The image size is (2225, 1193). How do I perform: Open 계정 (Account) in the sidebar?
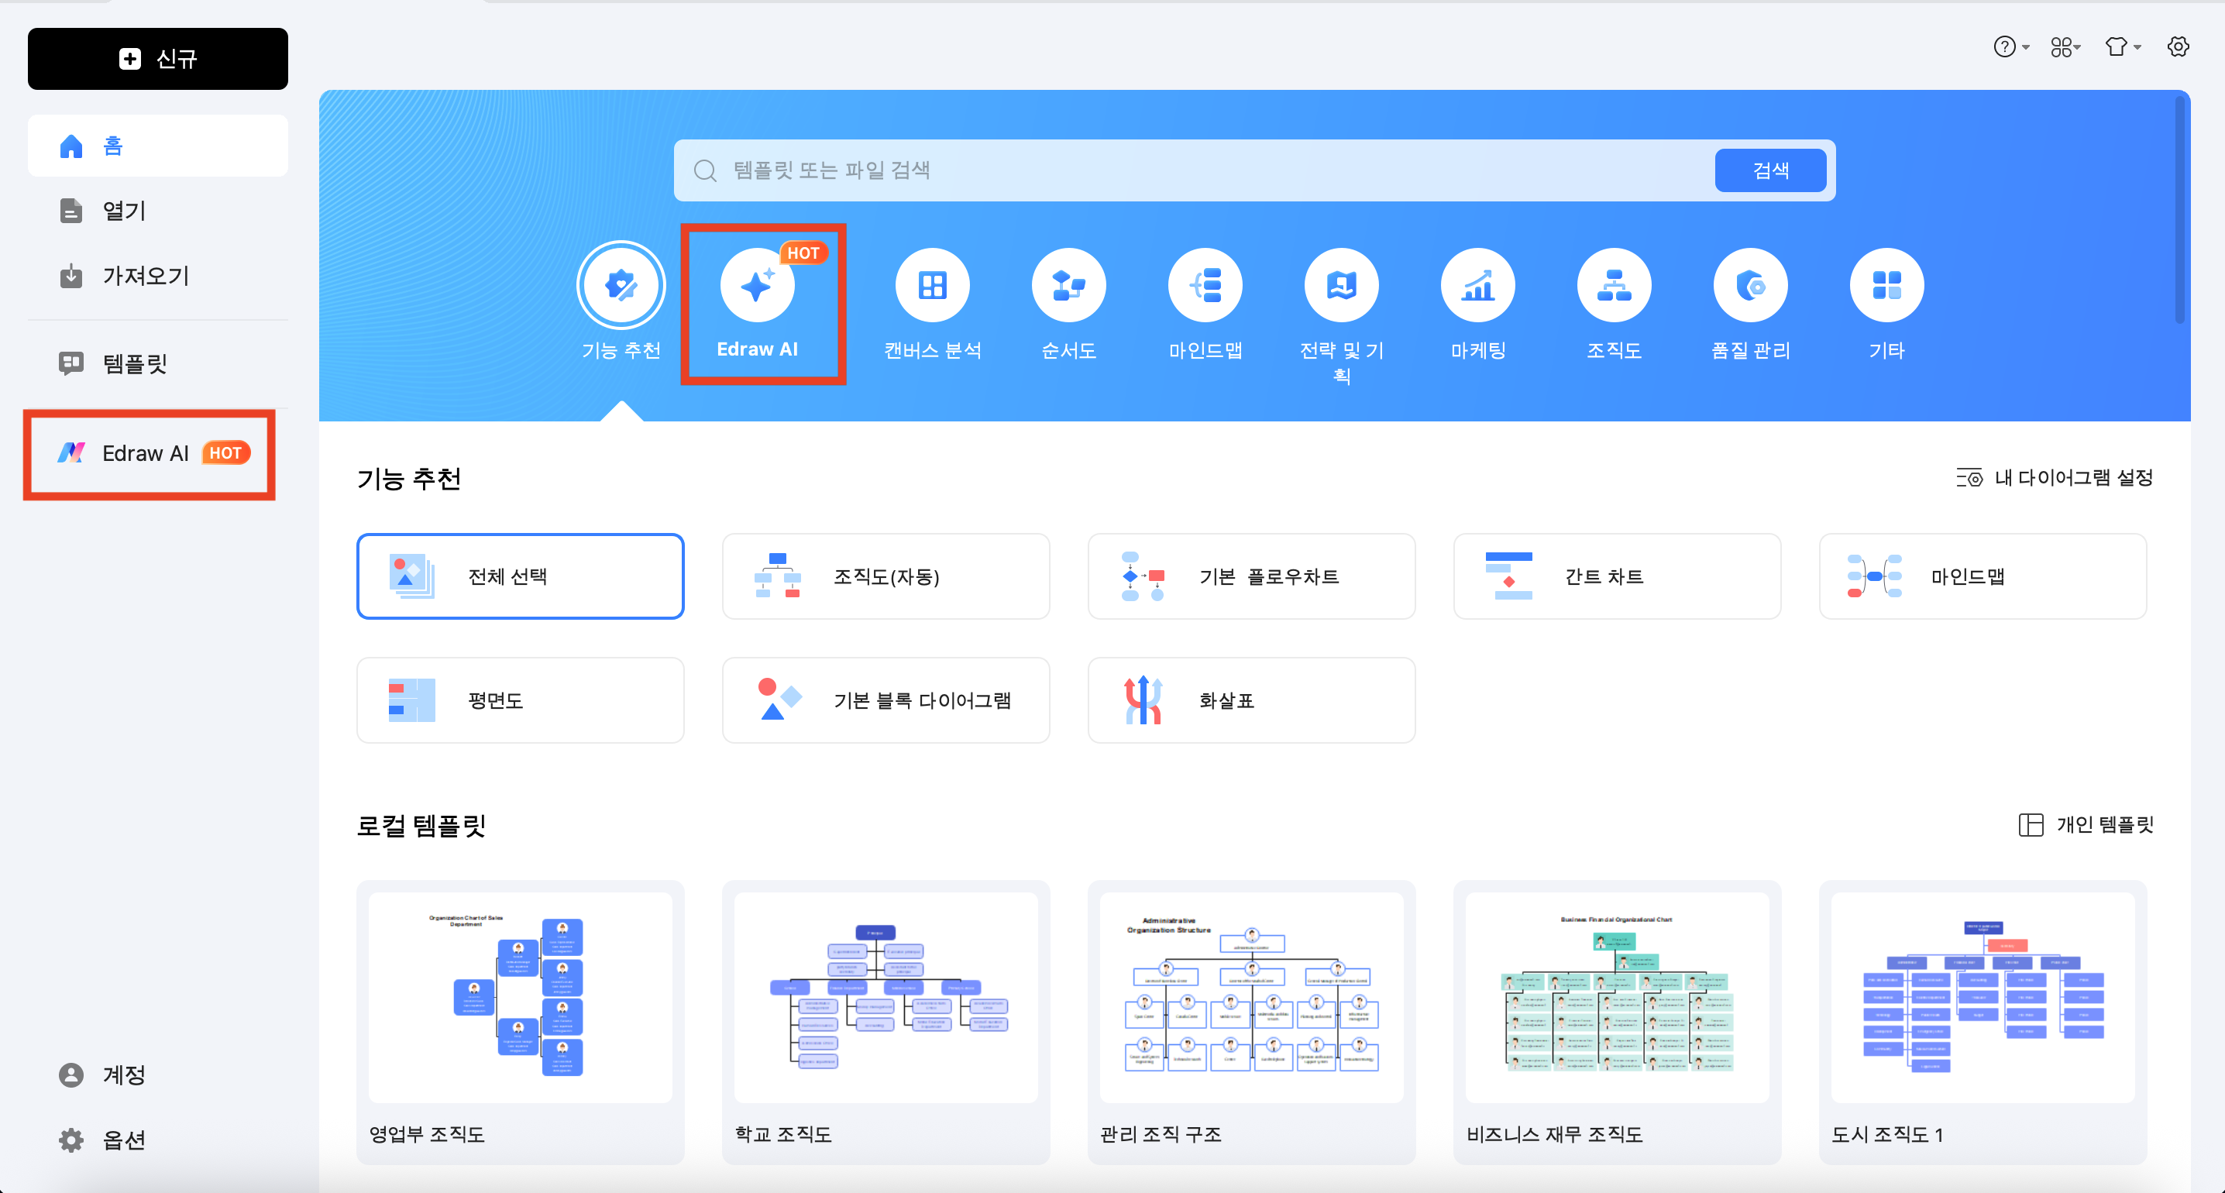tap(158, 1075)
